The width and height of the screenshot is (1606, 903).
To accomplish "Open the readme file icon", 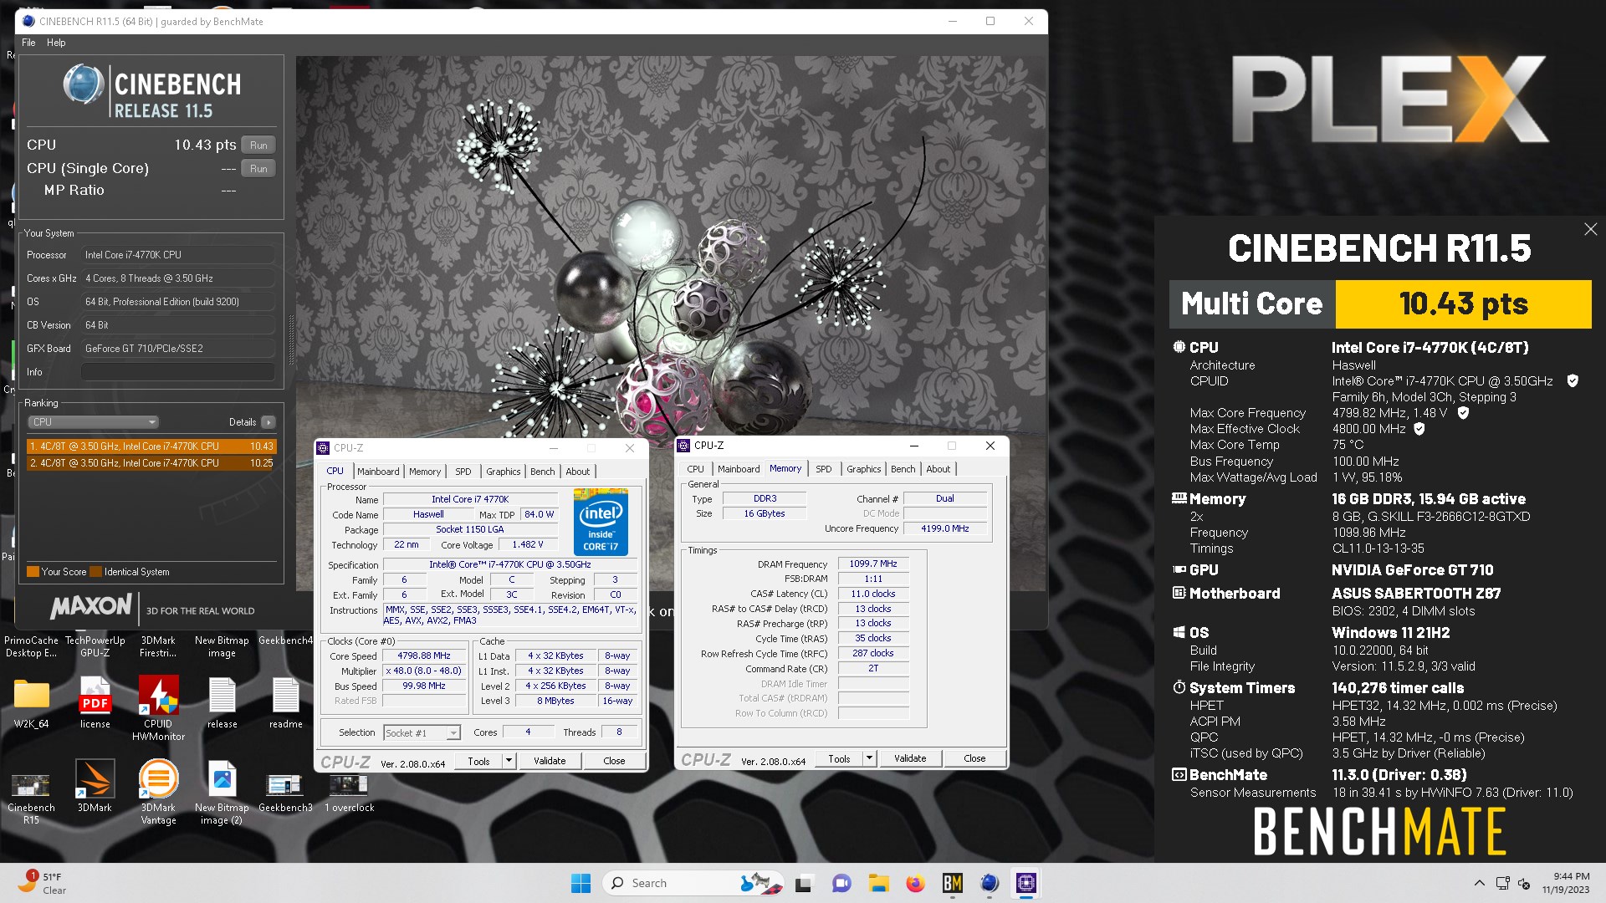I will tap(285, 702).
